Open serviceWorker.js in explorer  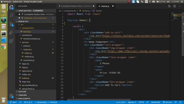click(x=36, y=85)
